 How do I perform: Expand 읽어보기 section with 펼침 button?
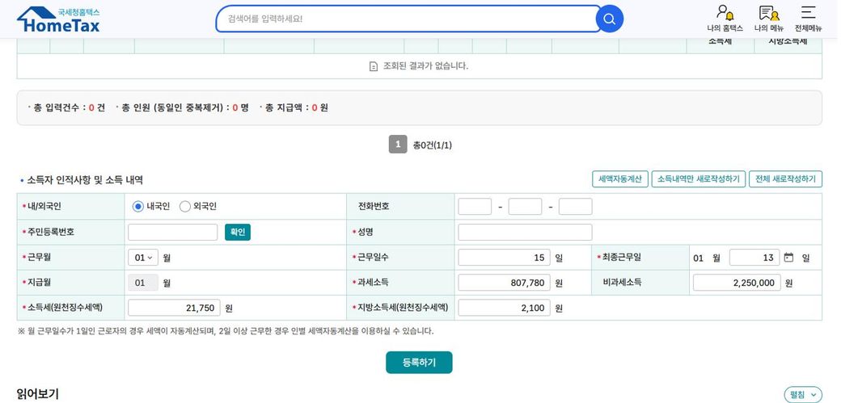click(802, 395)
